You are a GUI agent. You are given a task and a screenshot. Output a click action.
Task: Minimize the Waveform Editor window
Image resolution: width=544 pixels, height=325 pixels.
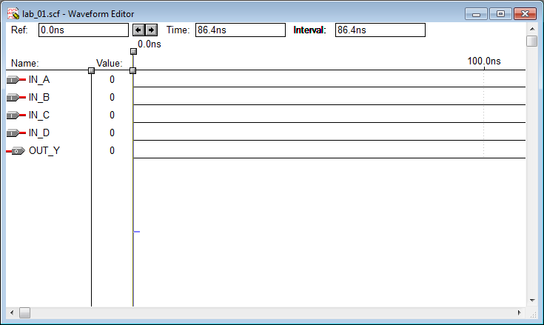(476, 14)
